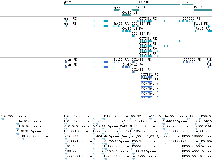Image resolution: width=212 pixels, height=160 pixels.
Task: Click the CG7381-RD transcript label
Action: tap(148, 19)
